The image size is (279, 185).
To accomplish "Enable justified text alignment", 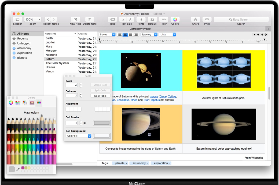I will click(x=131, y=35).
